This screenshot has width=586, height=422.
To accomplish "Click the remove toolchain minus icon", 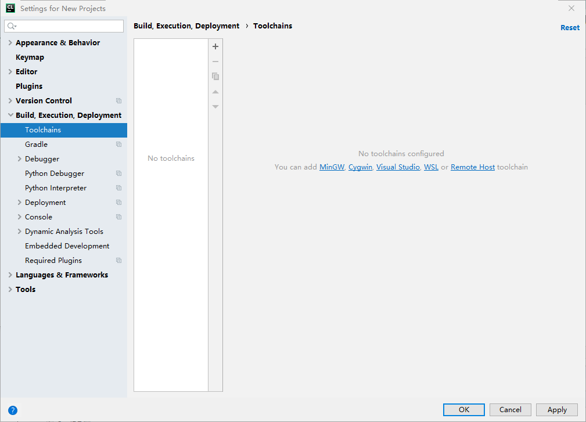I will click(x=215, y=62).
